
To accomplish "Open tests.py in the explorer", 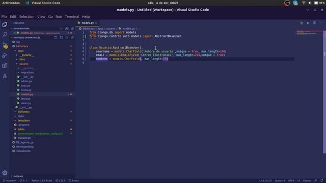I will click(25, 99).
